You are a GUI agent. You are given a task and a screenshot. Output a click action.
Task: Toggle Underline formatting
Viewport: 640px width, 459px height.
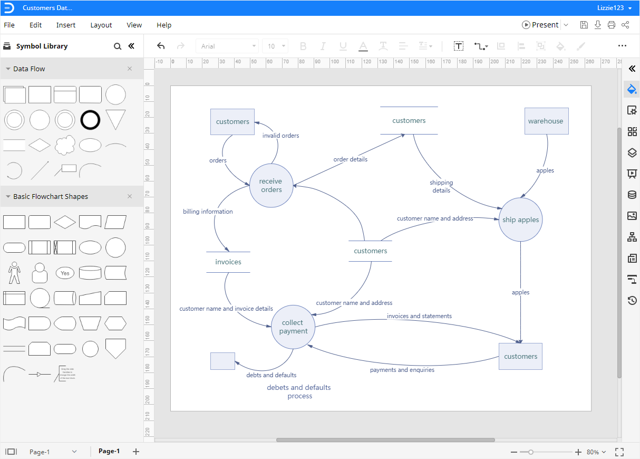click(x=343, y=46)
